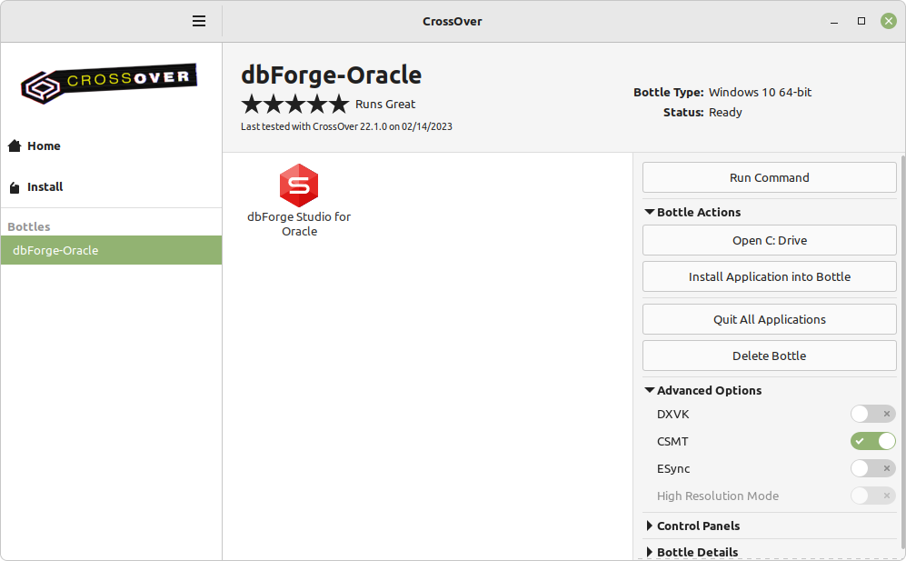This screenshot has width=906, height=561.
Task: Click the 'Ready' status value
Action: [x=725, y=112]
